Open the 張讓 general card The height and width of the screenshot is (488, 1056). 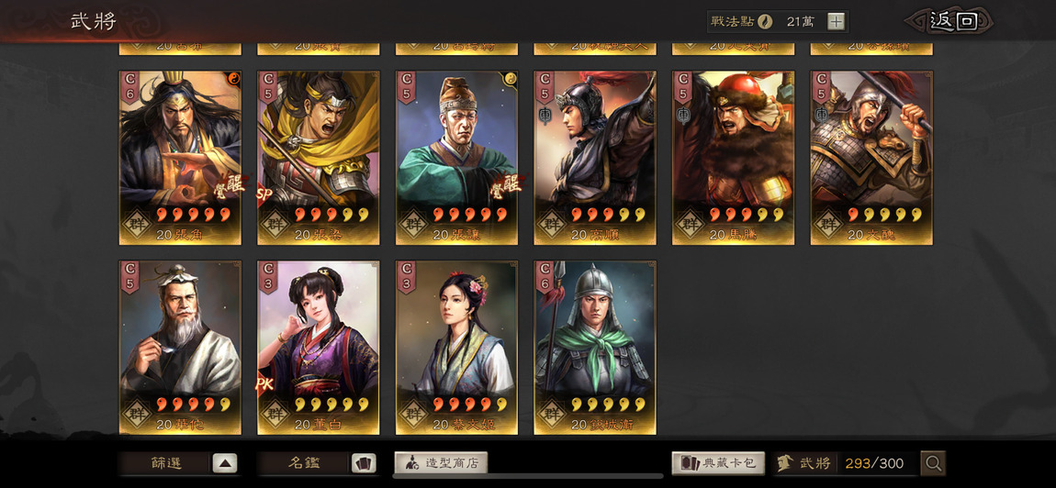click(x=456, y=158)
